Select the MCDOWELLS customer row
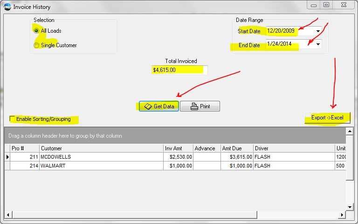 (101, 157)
